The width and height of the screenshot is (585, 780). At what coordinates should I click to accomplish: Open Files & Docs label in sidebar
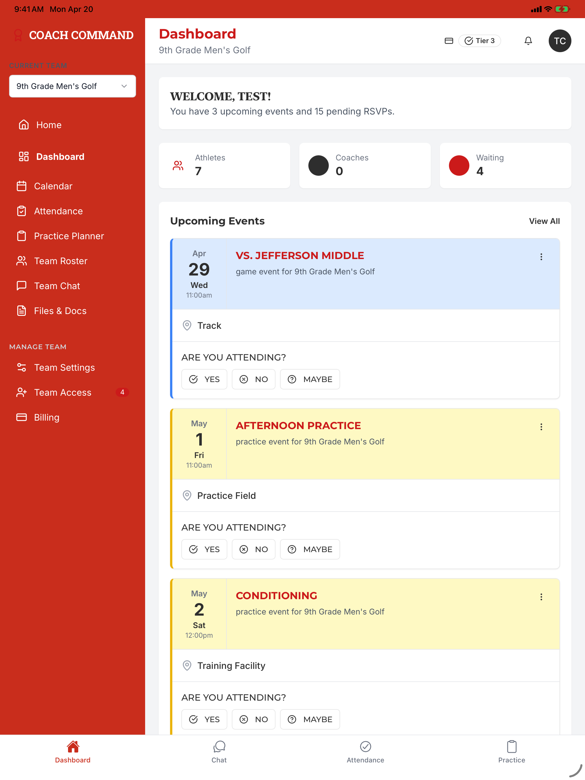[x=60, y=311]
